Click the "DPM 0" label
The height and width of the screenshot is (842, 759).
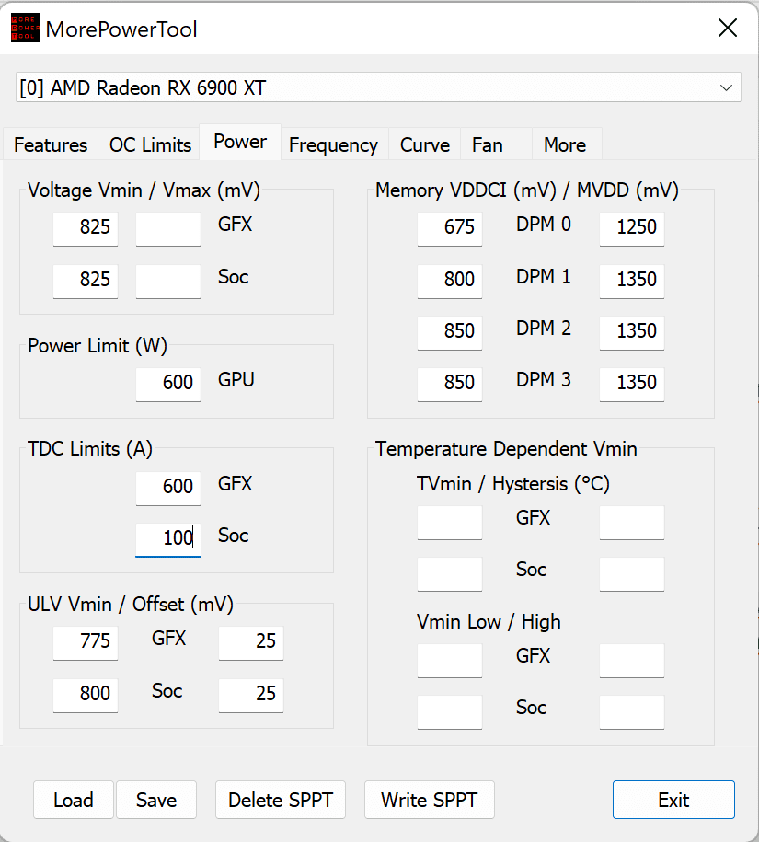543,225
